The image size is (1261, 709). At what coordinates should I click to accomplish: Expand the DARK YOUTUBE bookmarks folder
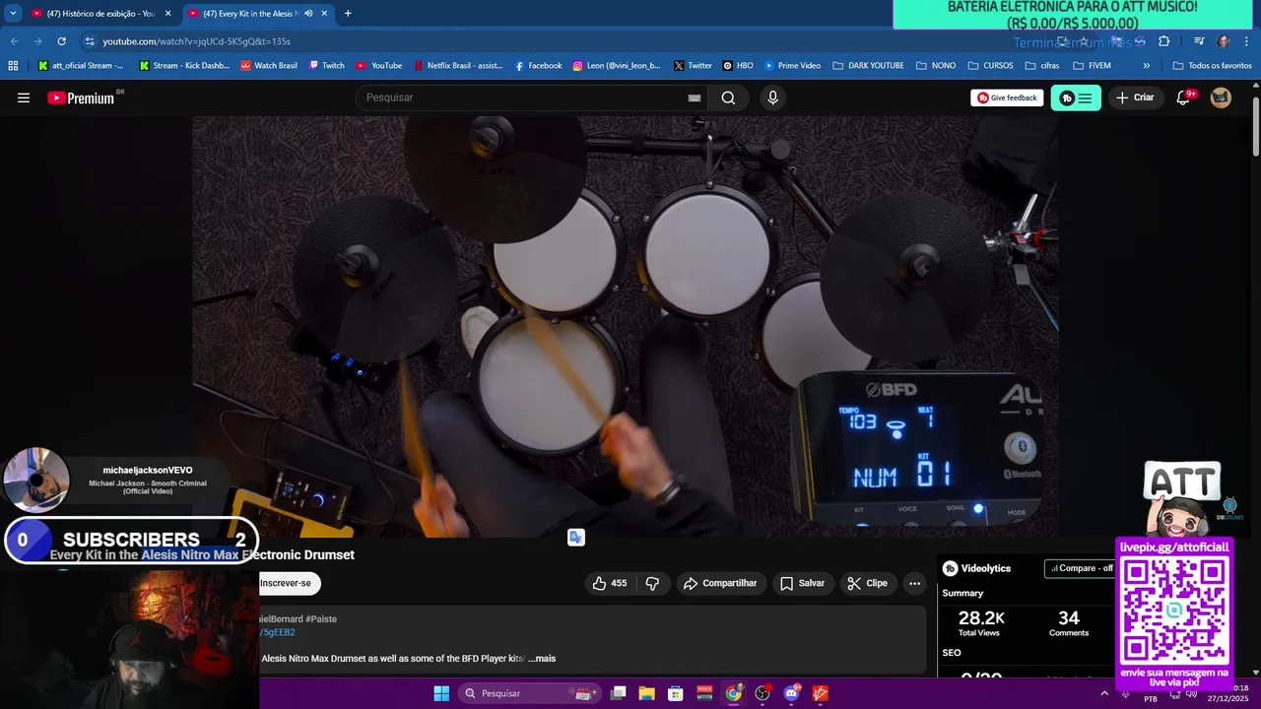(868, 66)
